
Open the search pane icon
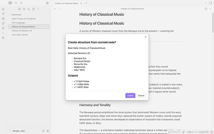pos(16,3)
